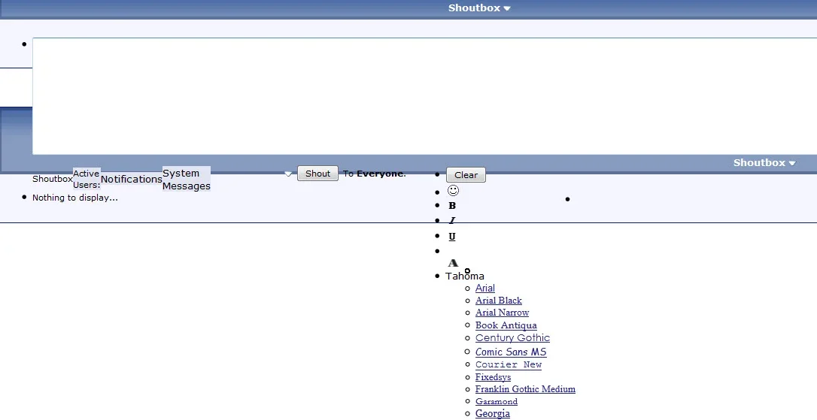The image size is (817, 420).
Task: Select the Arial Black font link
Action: click(499, 301)
